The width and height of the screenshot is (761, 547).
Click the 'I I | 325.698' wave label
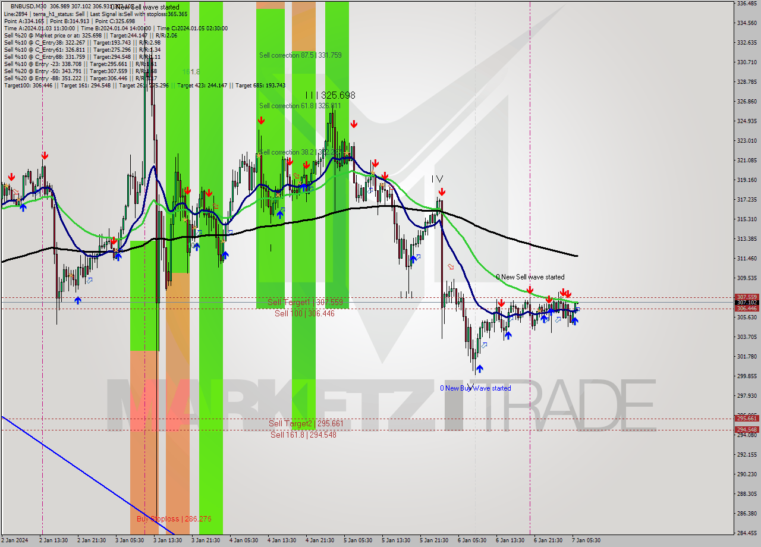pyautogui.click(x=331, y=95)
